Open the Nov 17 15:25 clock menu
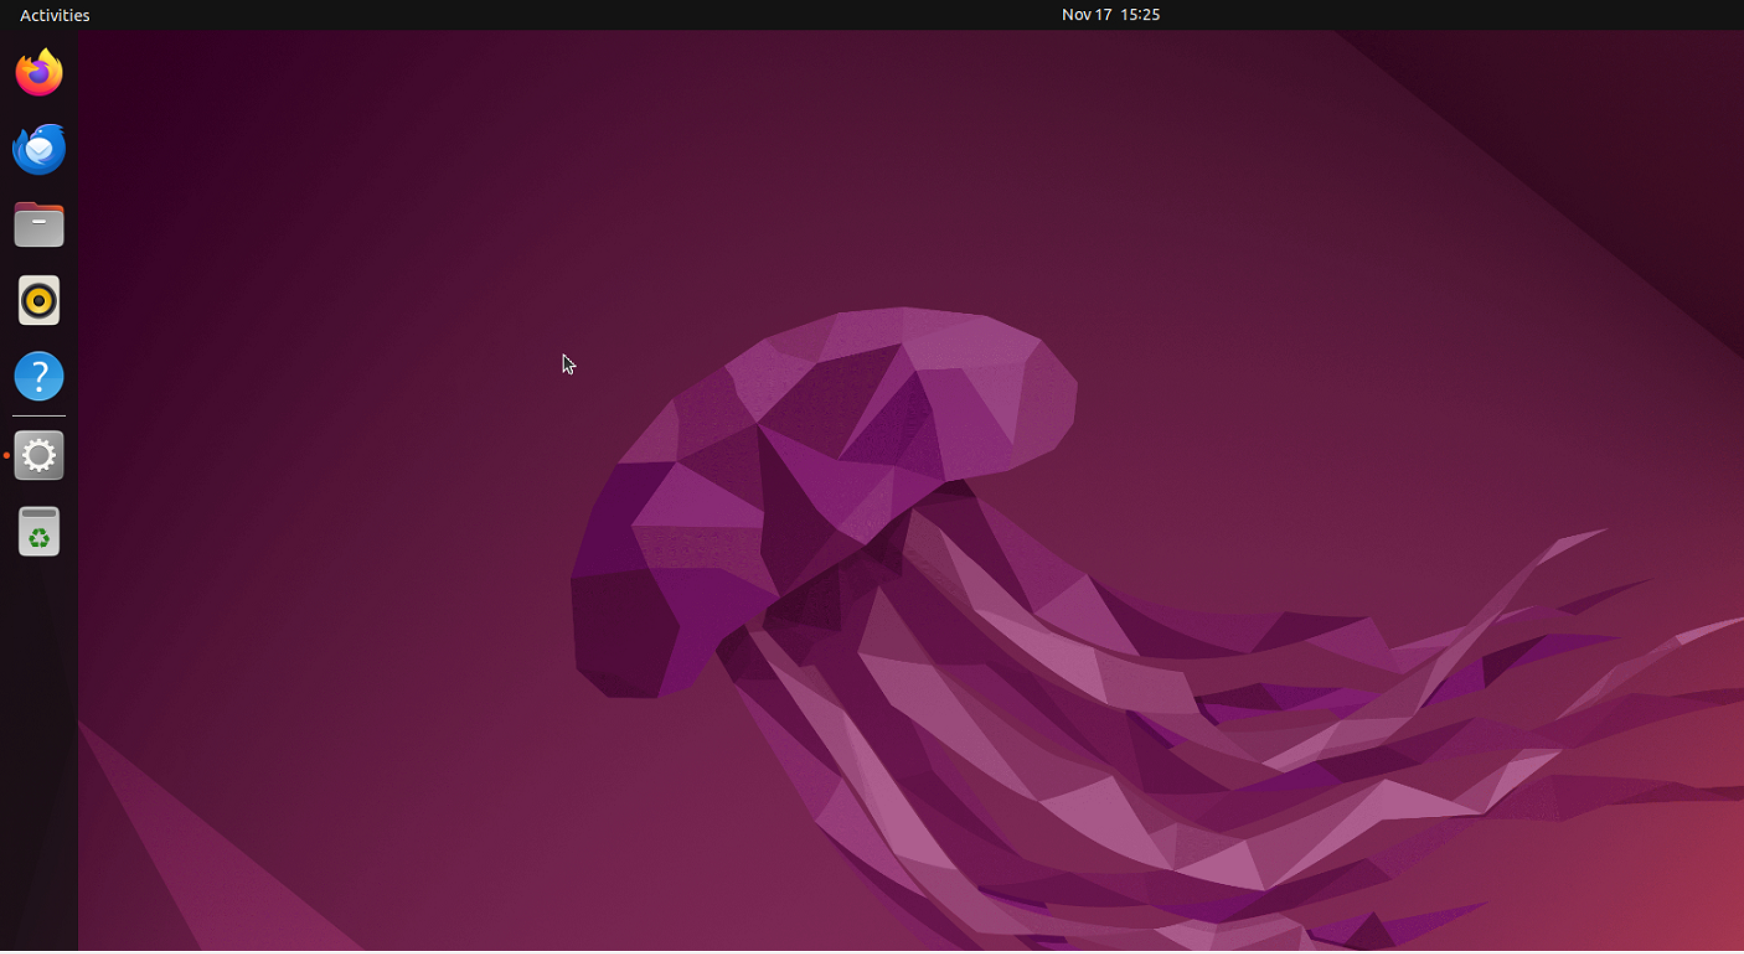1744x954 pixels. [x=1110, y=15]
